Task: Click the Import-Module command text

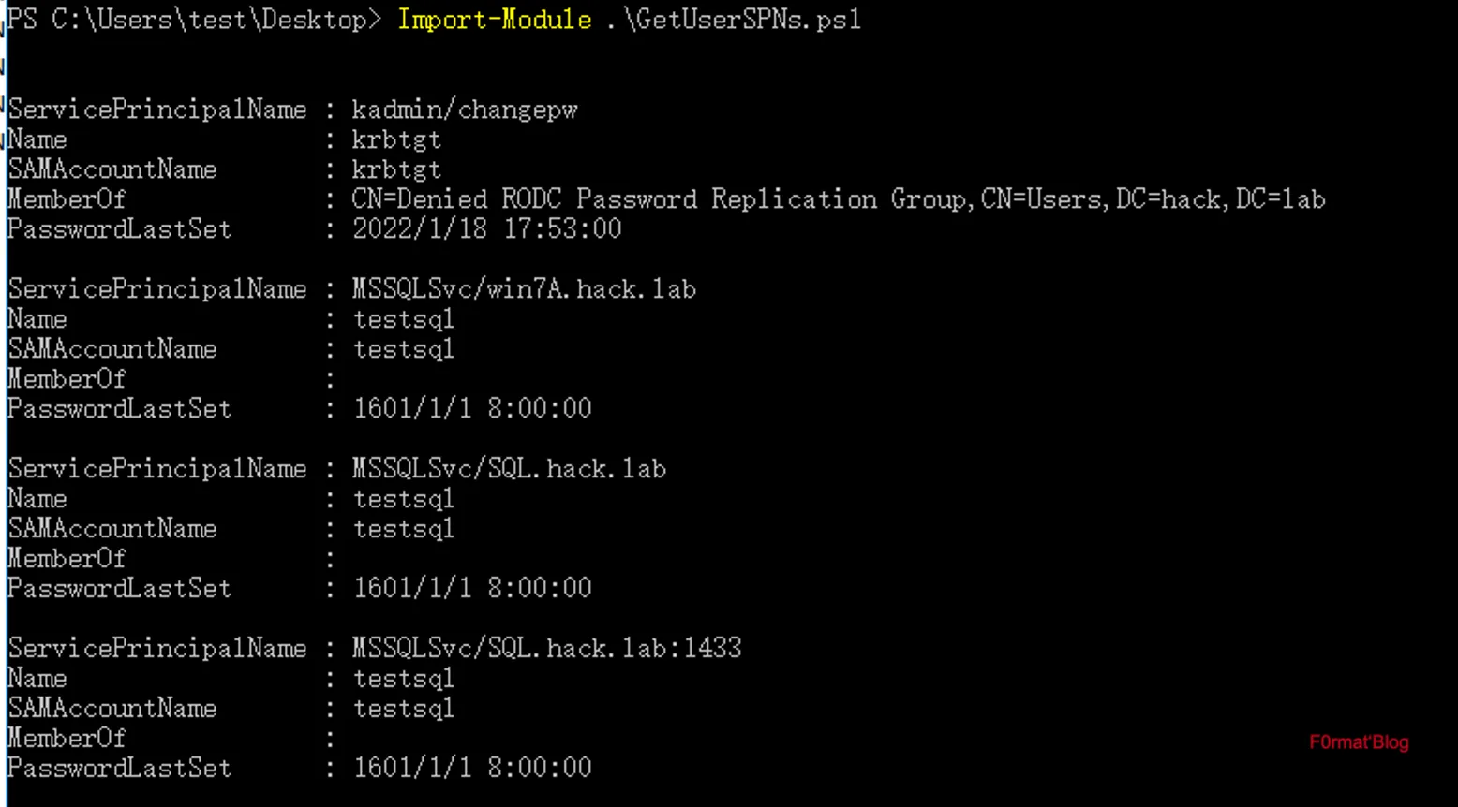Action: (x=494, y=20)
